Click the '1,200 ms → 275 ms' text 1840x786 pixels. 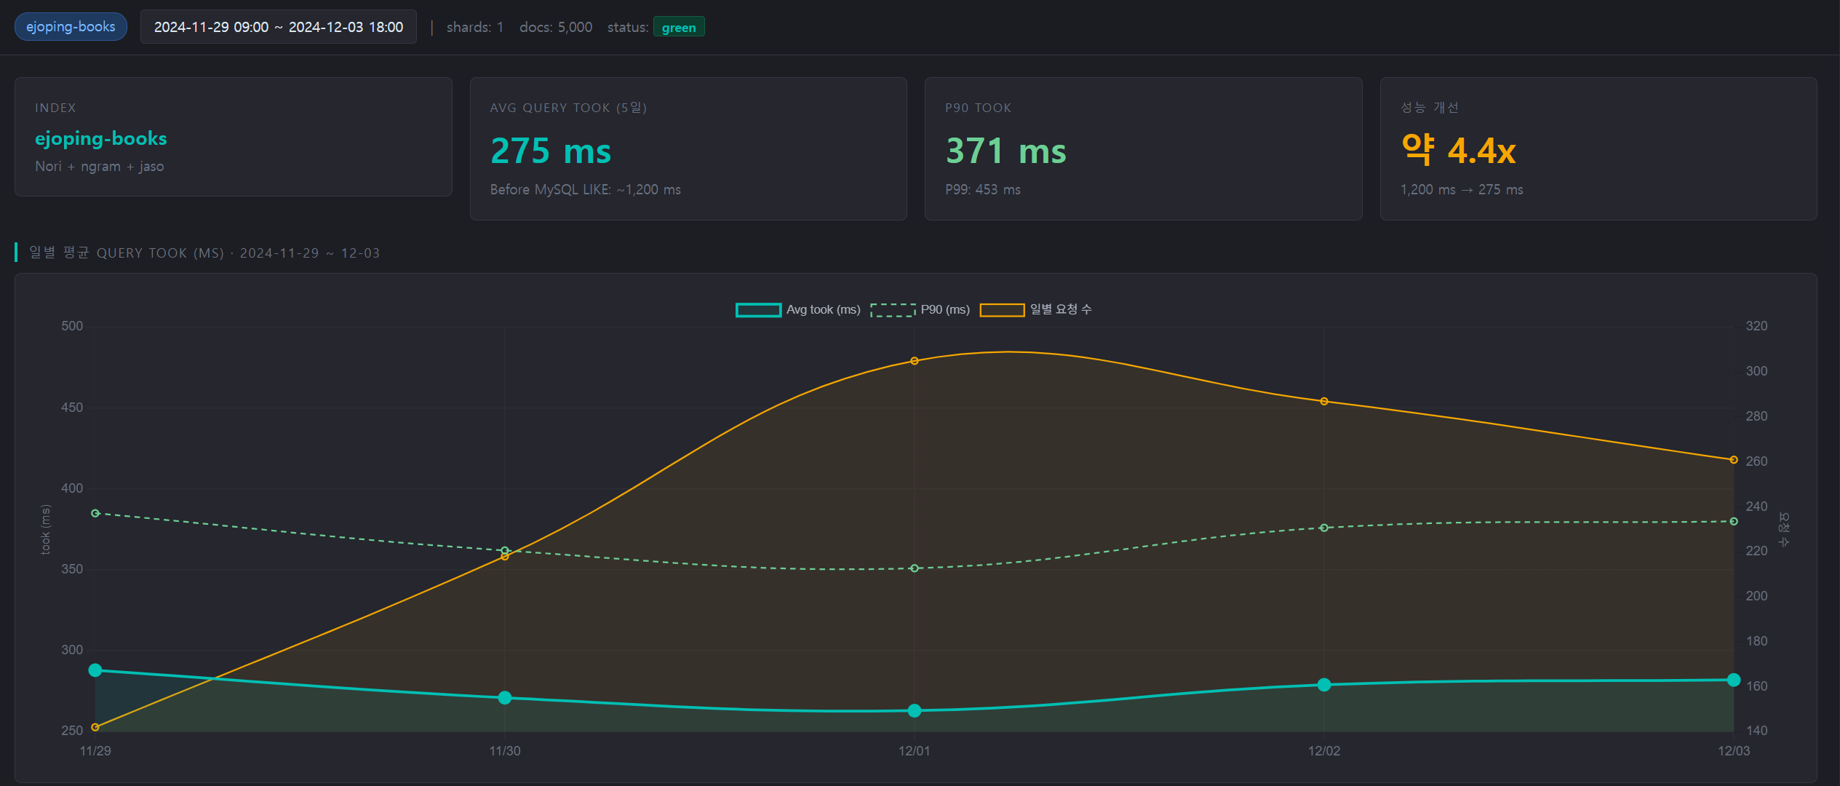pos(1462,190)
